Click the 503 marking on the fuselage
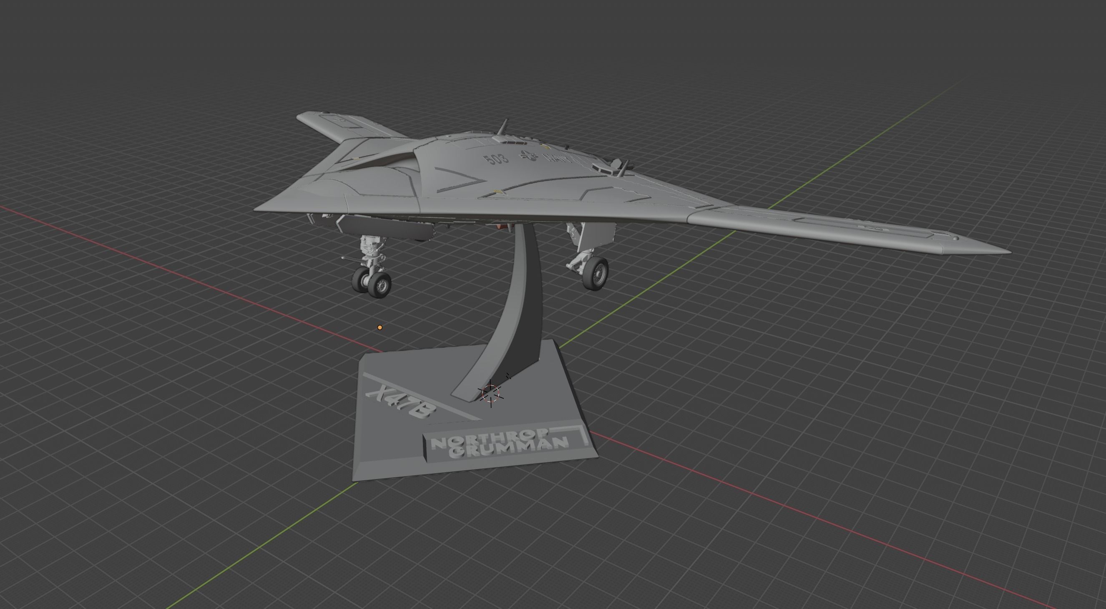The width and height of the screenshot is (1106, 609). [496, 159]
